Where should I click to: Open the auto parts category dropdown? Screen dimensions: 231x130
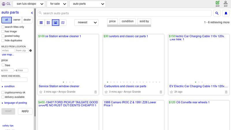[x=87, y=4]
